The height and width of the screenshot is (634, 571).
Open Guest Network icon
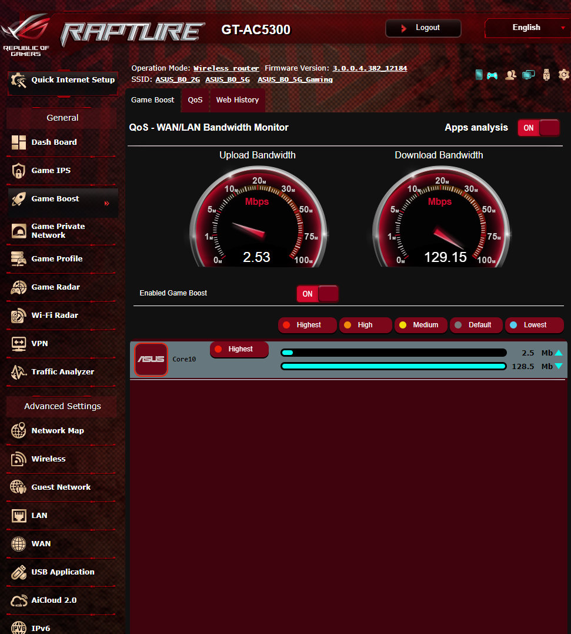point(19,487)
